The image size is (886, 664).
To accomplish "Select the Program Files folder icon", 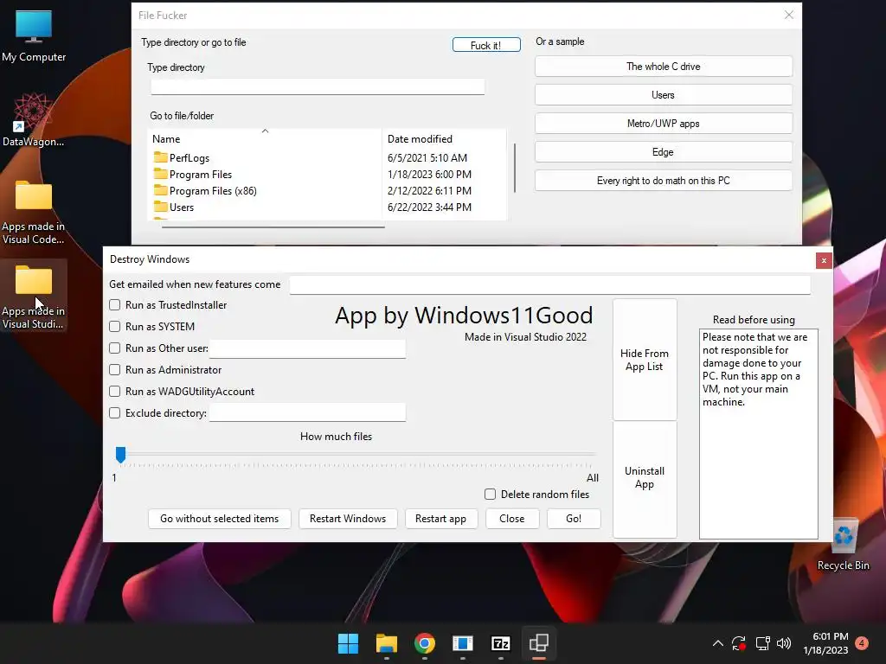I will pos(160,174).
